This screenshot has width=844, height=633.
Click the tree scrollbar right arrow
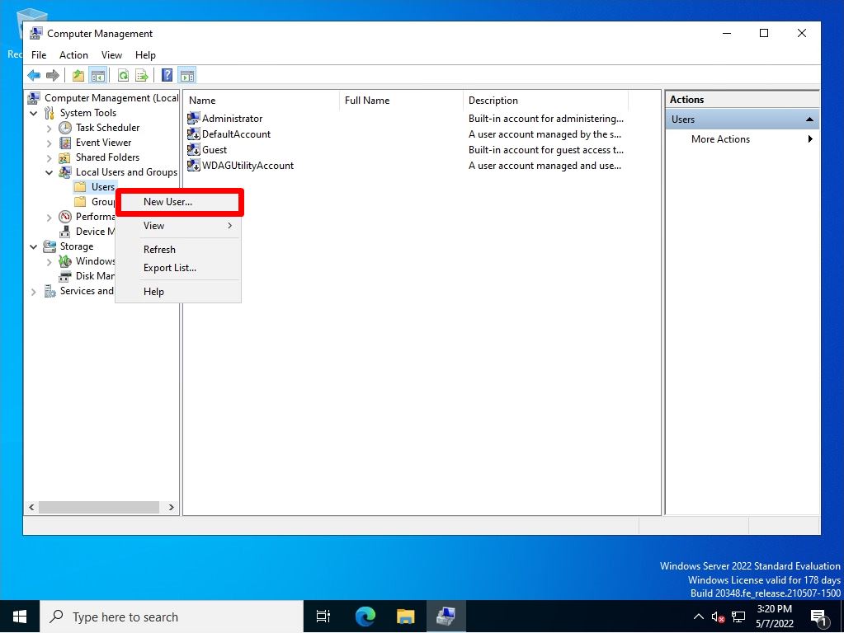coord(171,507)
